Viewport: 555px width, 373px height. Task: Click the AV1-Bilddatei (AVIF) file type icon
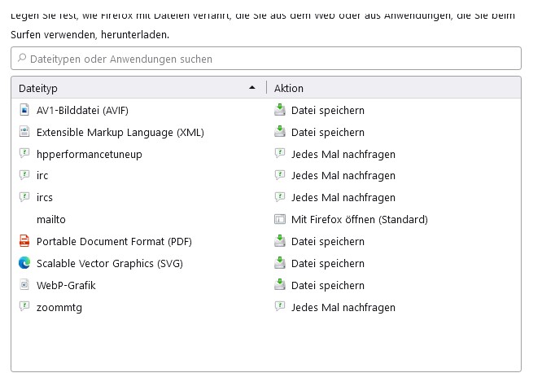(x=24, y=110)
